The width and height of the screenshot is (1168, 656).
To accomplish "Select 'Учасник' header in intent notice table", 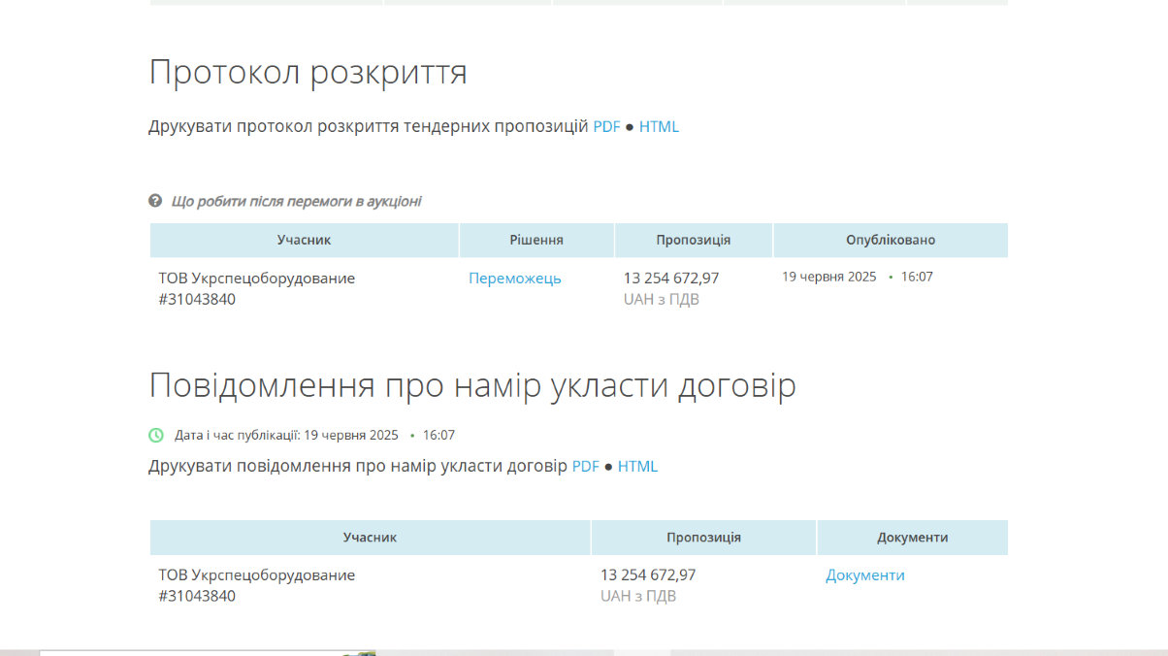I will click(x=370, y=537).
